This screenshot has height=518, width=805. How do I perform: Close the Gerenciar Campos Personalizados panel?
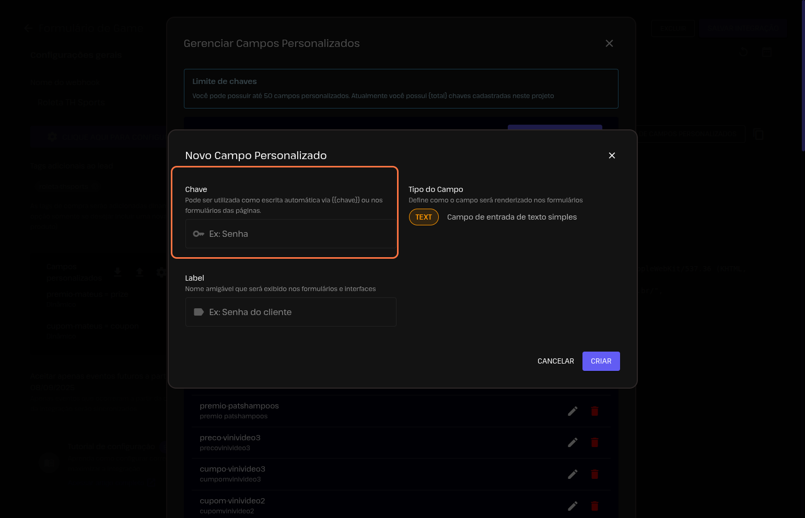click(609, 43)
